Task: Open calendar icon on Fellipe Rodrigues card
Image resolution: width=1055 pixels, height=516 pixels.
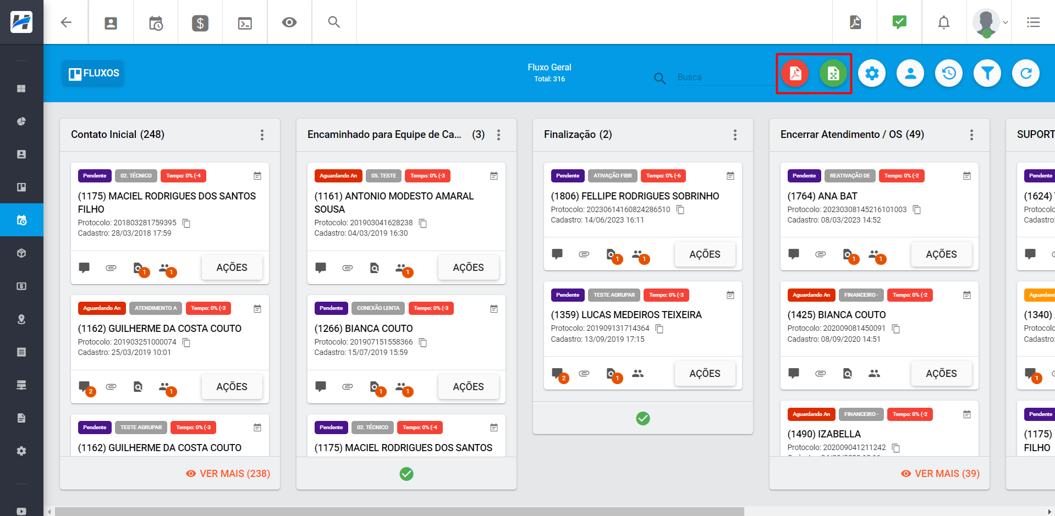Action: [730, 176]
